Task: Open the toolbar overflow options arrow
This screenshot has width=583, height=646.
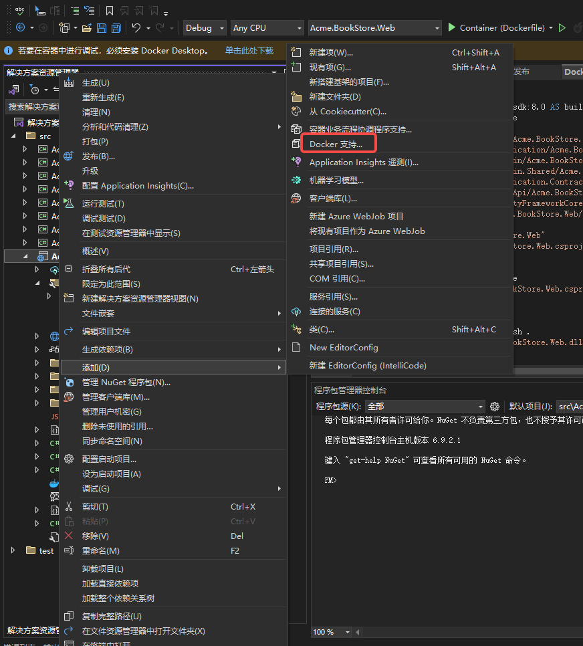Action: click(166, 13)
